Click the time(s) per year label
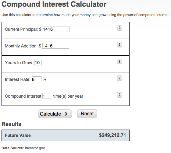The height and width of the screenshot is (153, 171). [x=68, y=96]
